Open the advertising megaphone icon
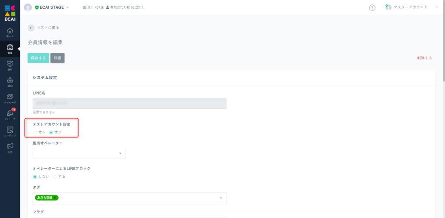 (10, 146)
